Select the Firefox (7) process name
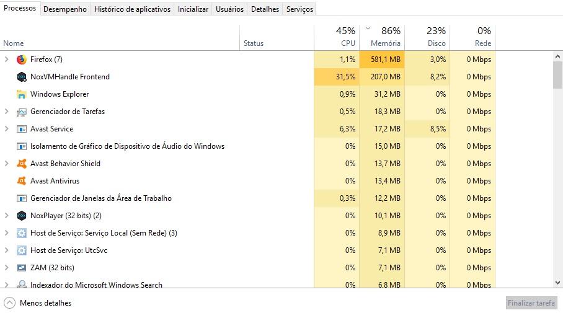This screenshot has height=318, width=563. (47, 60)
